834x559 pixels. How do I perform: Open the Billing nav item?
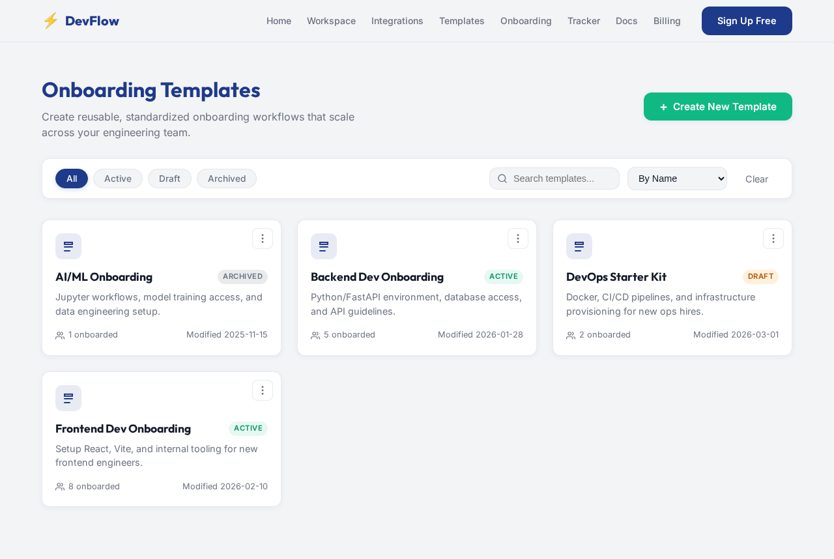click(667, 21)
